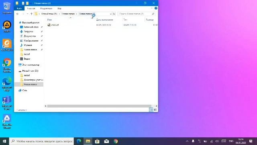This screenshot has height=145, width=257.
Task: Sort by Дата изменения column header
Action: pos(104,20)
